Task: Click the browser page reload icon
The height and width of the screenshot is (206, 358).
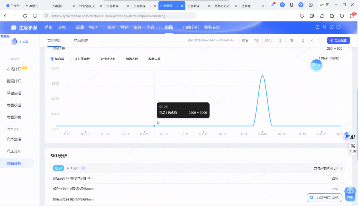Action: [x=25, y=16]
